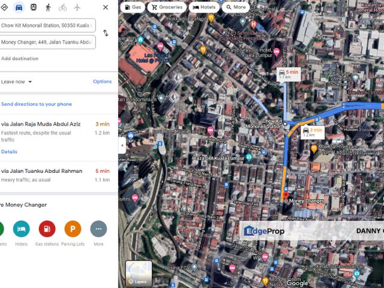The height and width of the screenshot is (288, 384).
Task: Swap starting point and destination
Action: tap(106, 33)
